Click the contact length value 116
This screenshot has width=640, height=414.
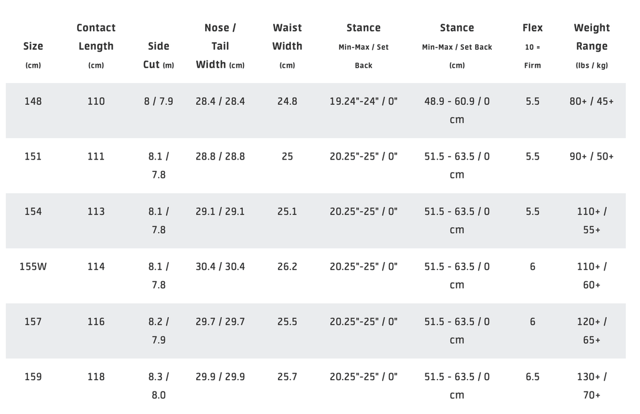96,321
